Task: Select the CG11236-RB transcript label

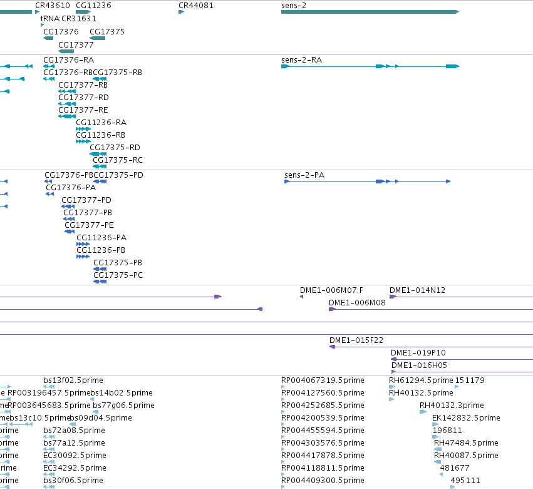Action: point(101,135)
